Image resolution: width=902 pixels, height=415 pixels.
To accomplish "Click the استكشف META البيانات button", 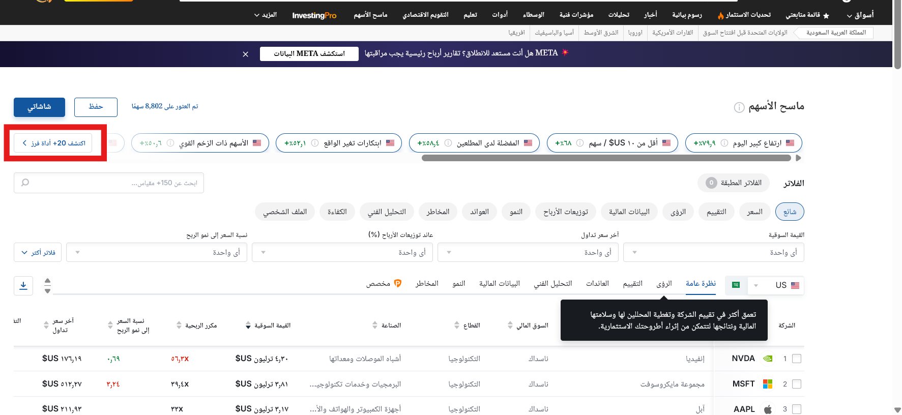I will coord(309,54).
